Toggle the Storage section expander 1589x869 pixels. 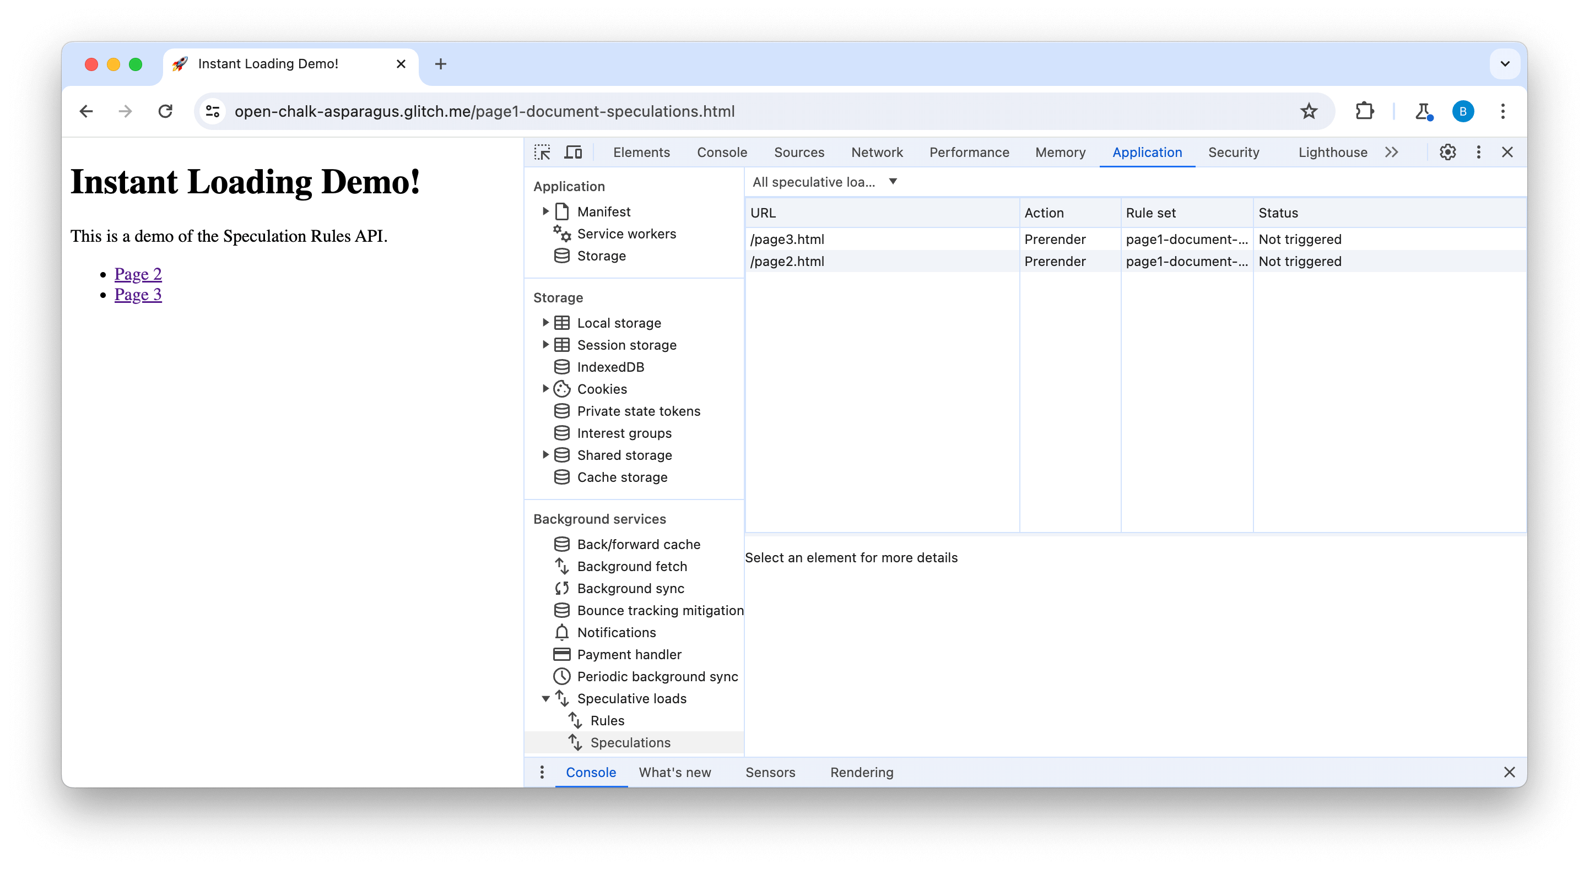(558, 297)
